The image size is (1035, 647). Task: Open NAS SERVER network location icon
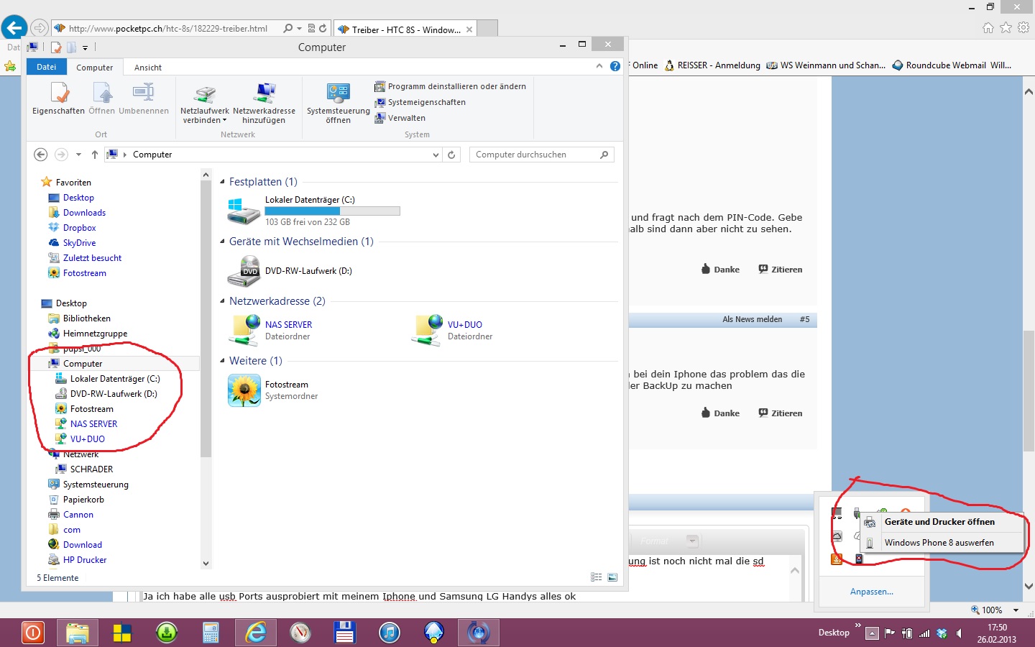pos(244,331)
